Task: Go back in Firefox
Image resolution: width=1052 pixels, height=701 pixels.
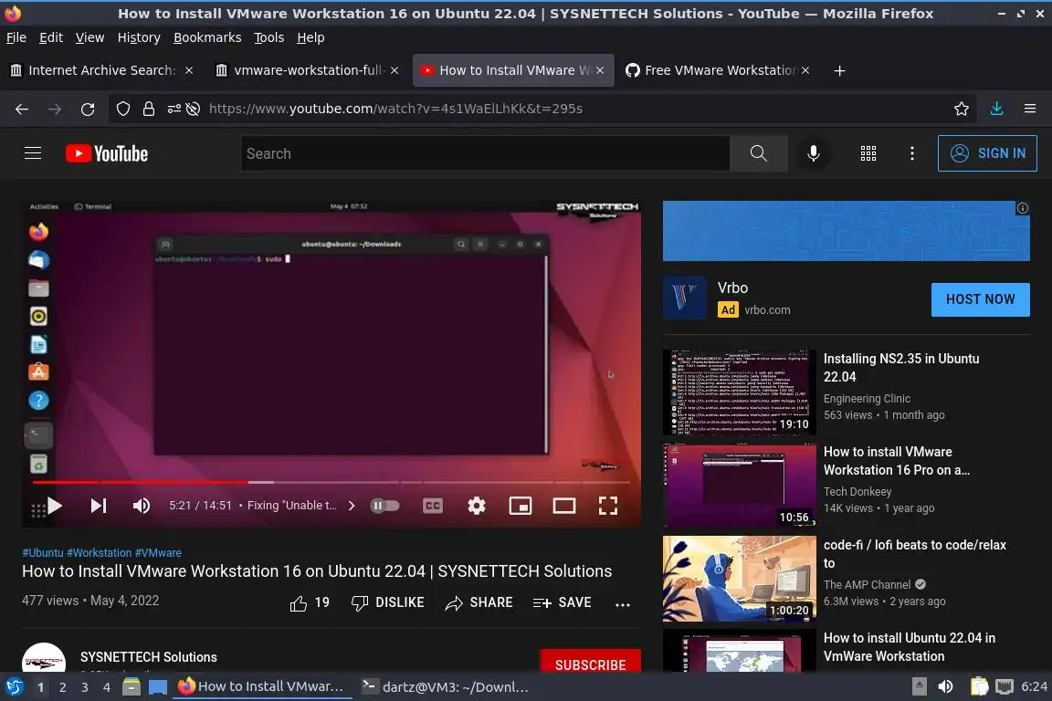Action: pyautogui.click(x=22, y=109)
